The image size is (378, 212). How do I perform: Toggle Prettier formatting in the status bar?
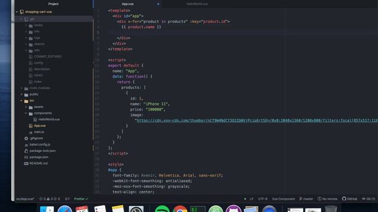81,199
